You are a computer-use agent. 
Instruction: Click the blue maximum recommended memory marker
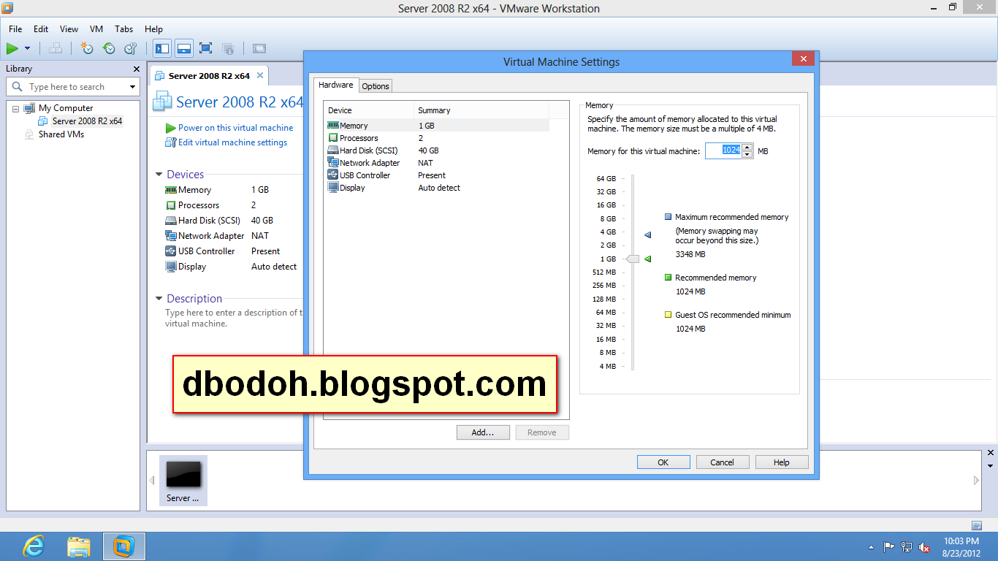[647, 234]
